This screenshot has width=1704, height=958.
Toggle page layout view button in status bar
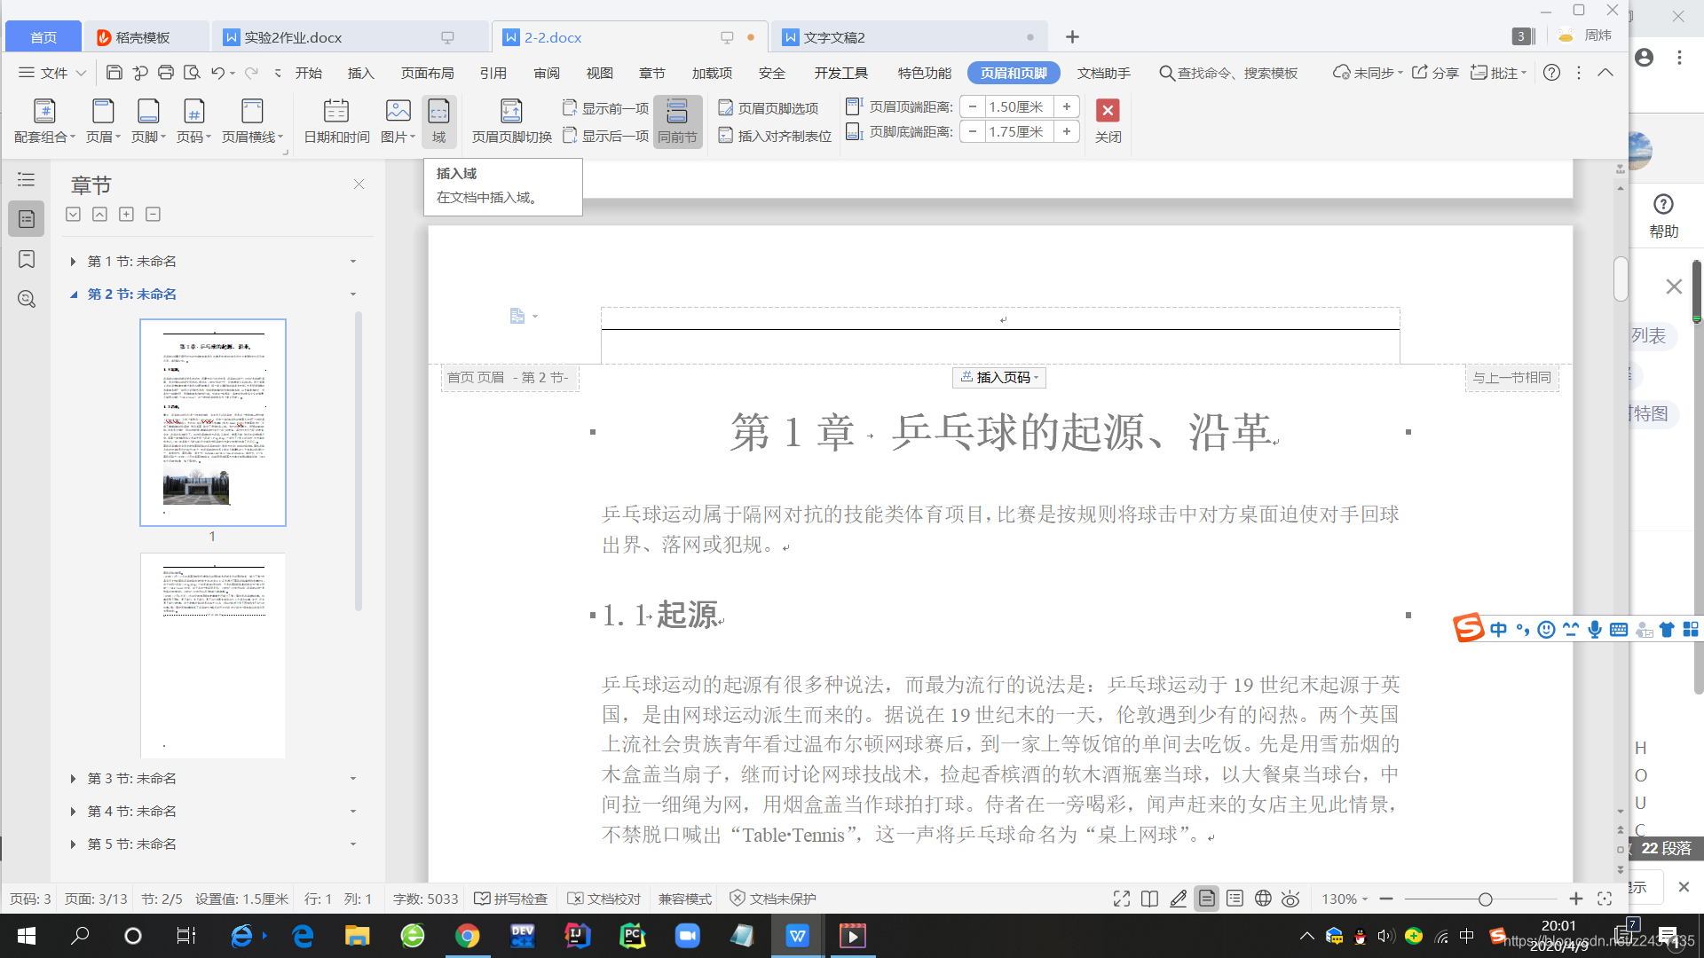[x=1206, y=899]
